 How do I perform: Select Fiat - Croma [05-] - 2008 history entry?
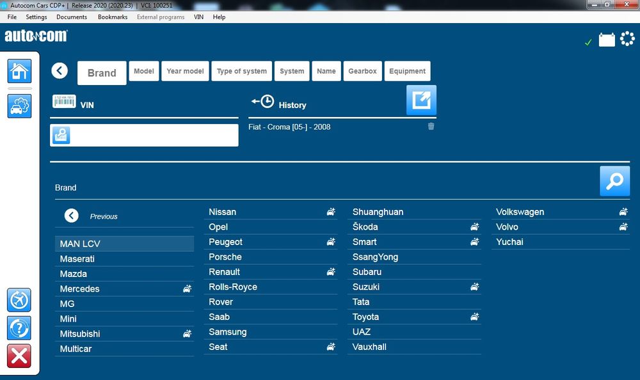click(x=289, y=127)
